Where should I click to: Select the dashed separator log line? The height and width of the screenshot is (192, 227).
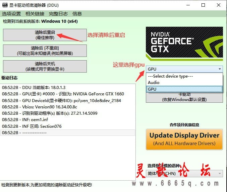pos(68,132)
